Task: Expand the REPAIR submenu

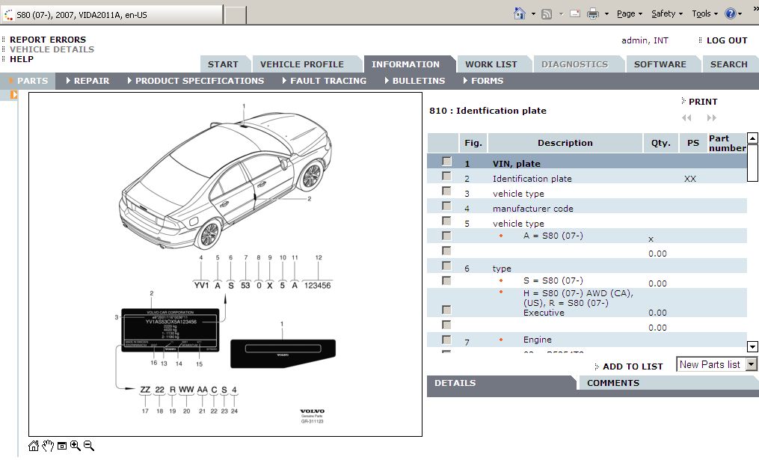Action: click(87, 81)
